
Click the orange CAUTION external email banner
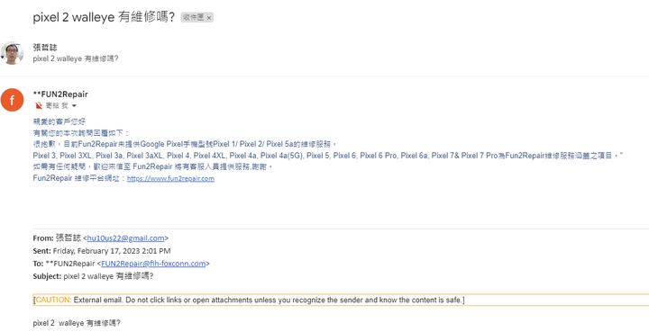click(340, 300)
